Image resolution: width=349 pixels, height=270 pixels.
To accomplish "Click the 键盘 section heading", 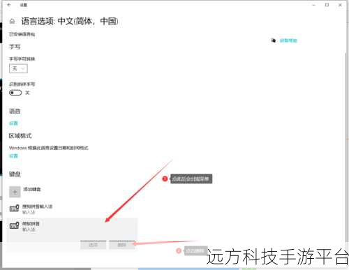I will coord(15,174).
